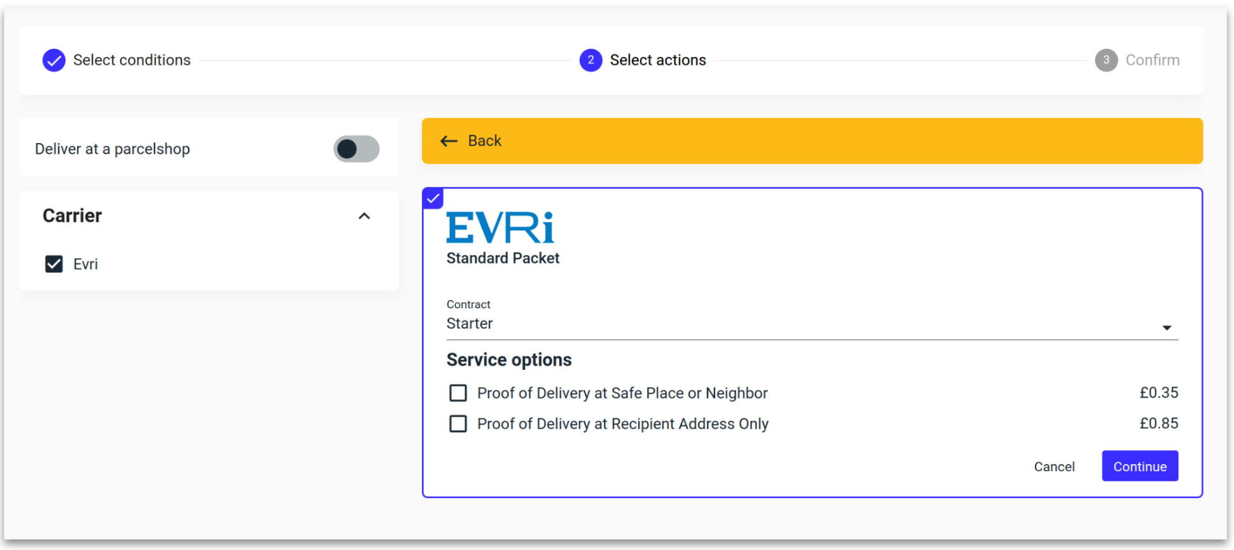Click the selected checkmark badge on the Evri card
1234x550 pixels.
[434, 198]
